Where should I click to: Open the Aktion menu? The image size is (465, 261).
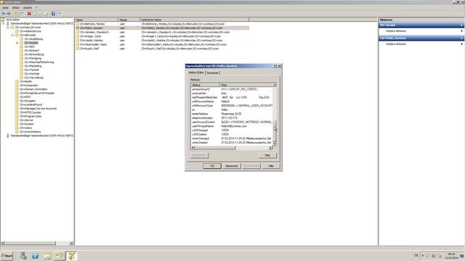[x=16, y=8]
